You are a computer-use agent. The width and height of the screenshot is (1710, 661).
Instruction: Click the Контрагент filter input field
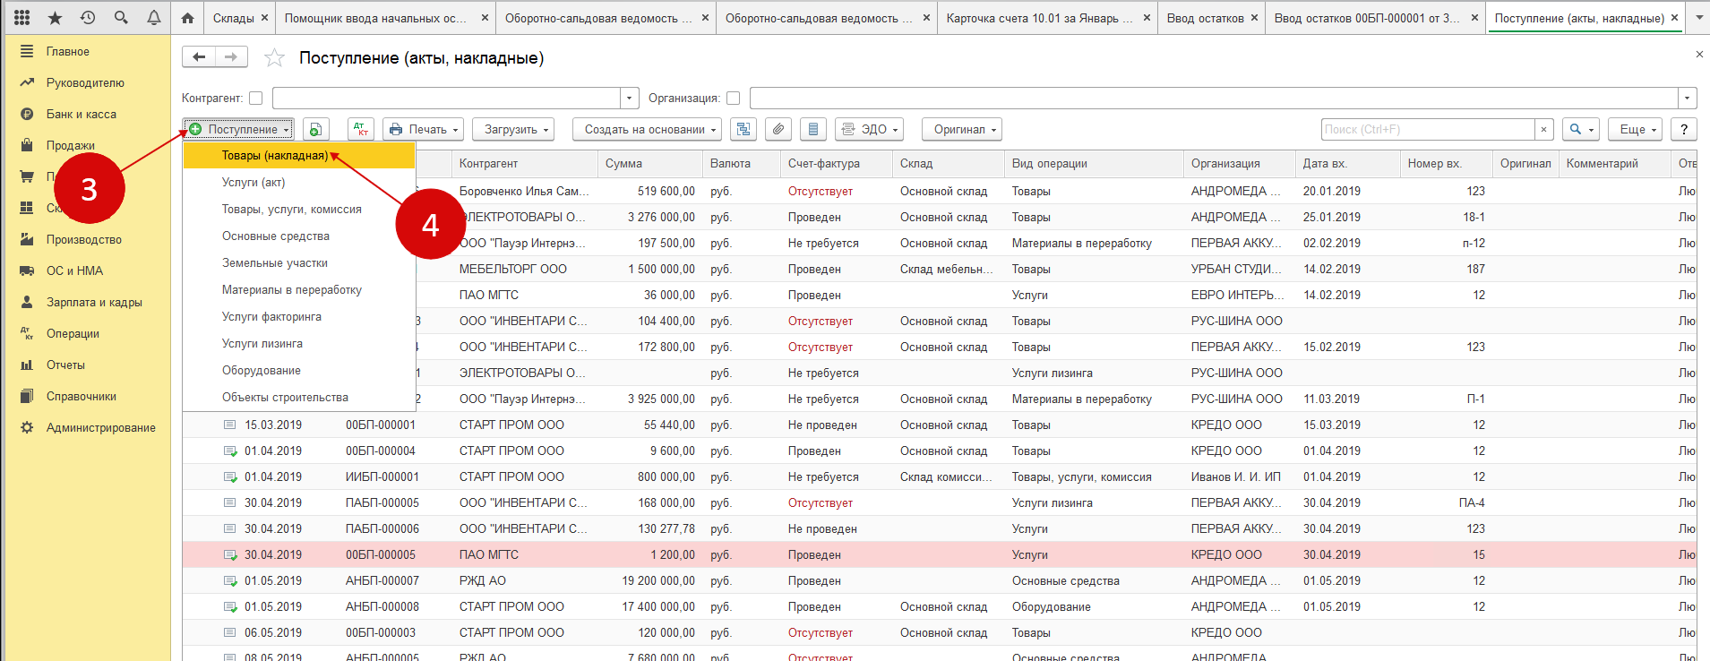coord(447,99)
